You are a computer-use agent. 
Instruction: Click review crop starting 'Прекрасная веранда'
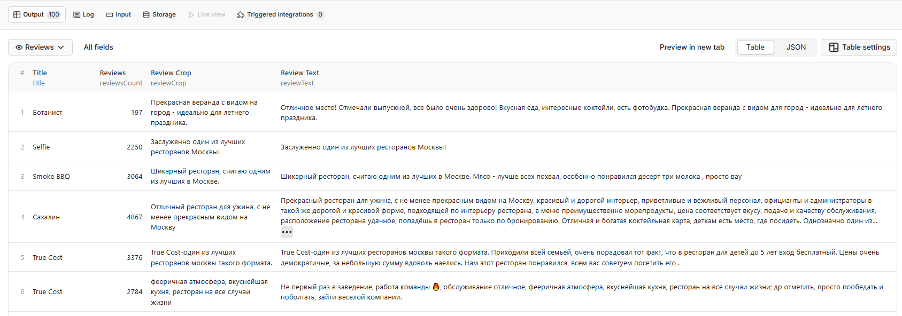pos(204,112)
